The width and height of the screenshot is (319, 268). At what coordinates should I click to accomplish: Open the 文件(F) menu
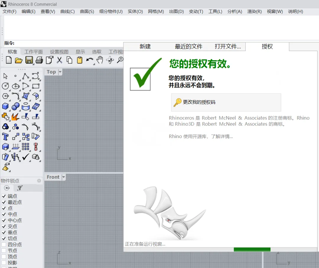pos(9,11)
